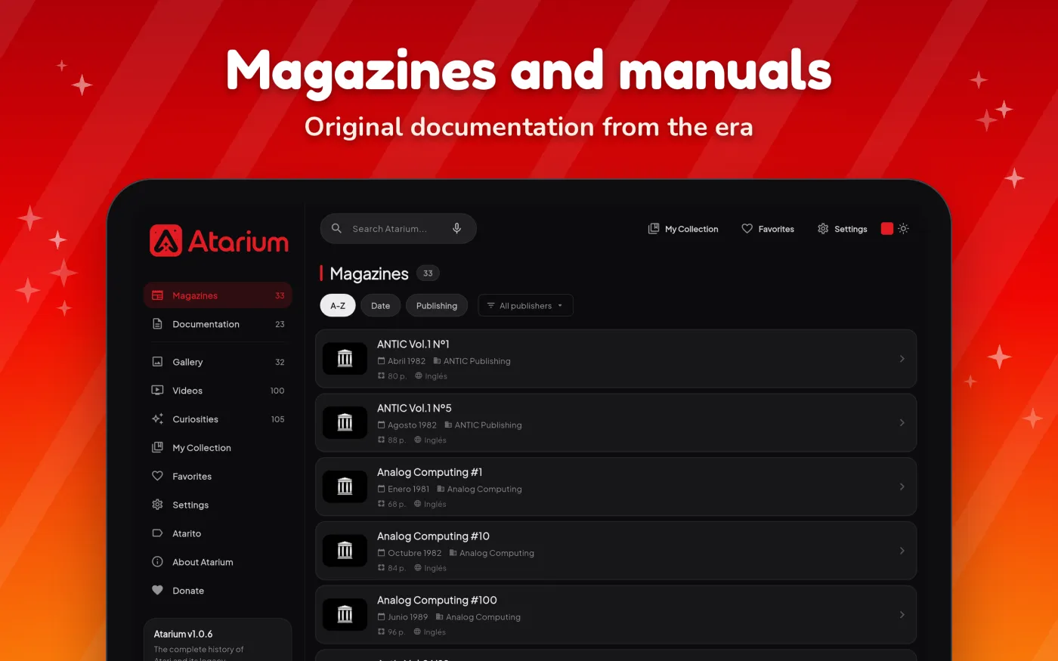The width and height of the screenshot is (1058, 661).
Task: Open Videos in the sidebar
Action: click(218, 391)
